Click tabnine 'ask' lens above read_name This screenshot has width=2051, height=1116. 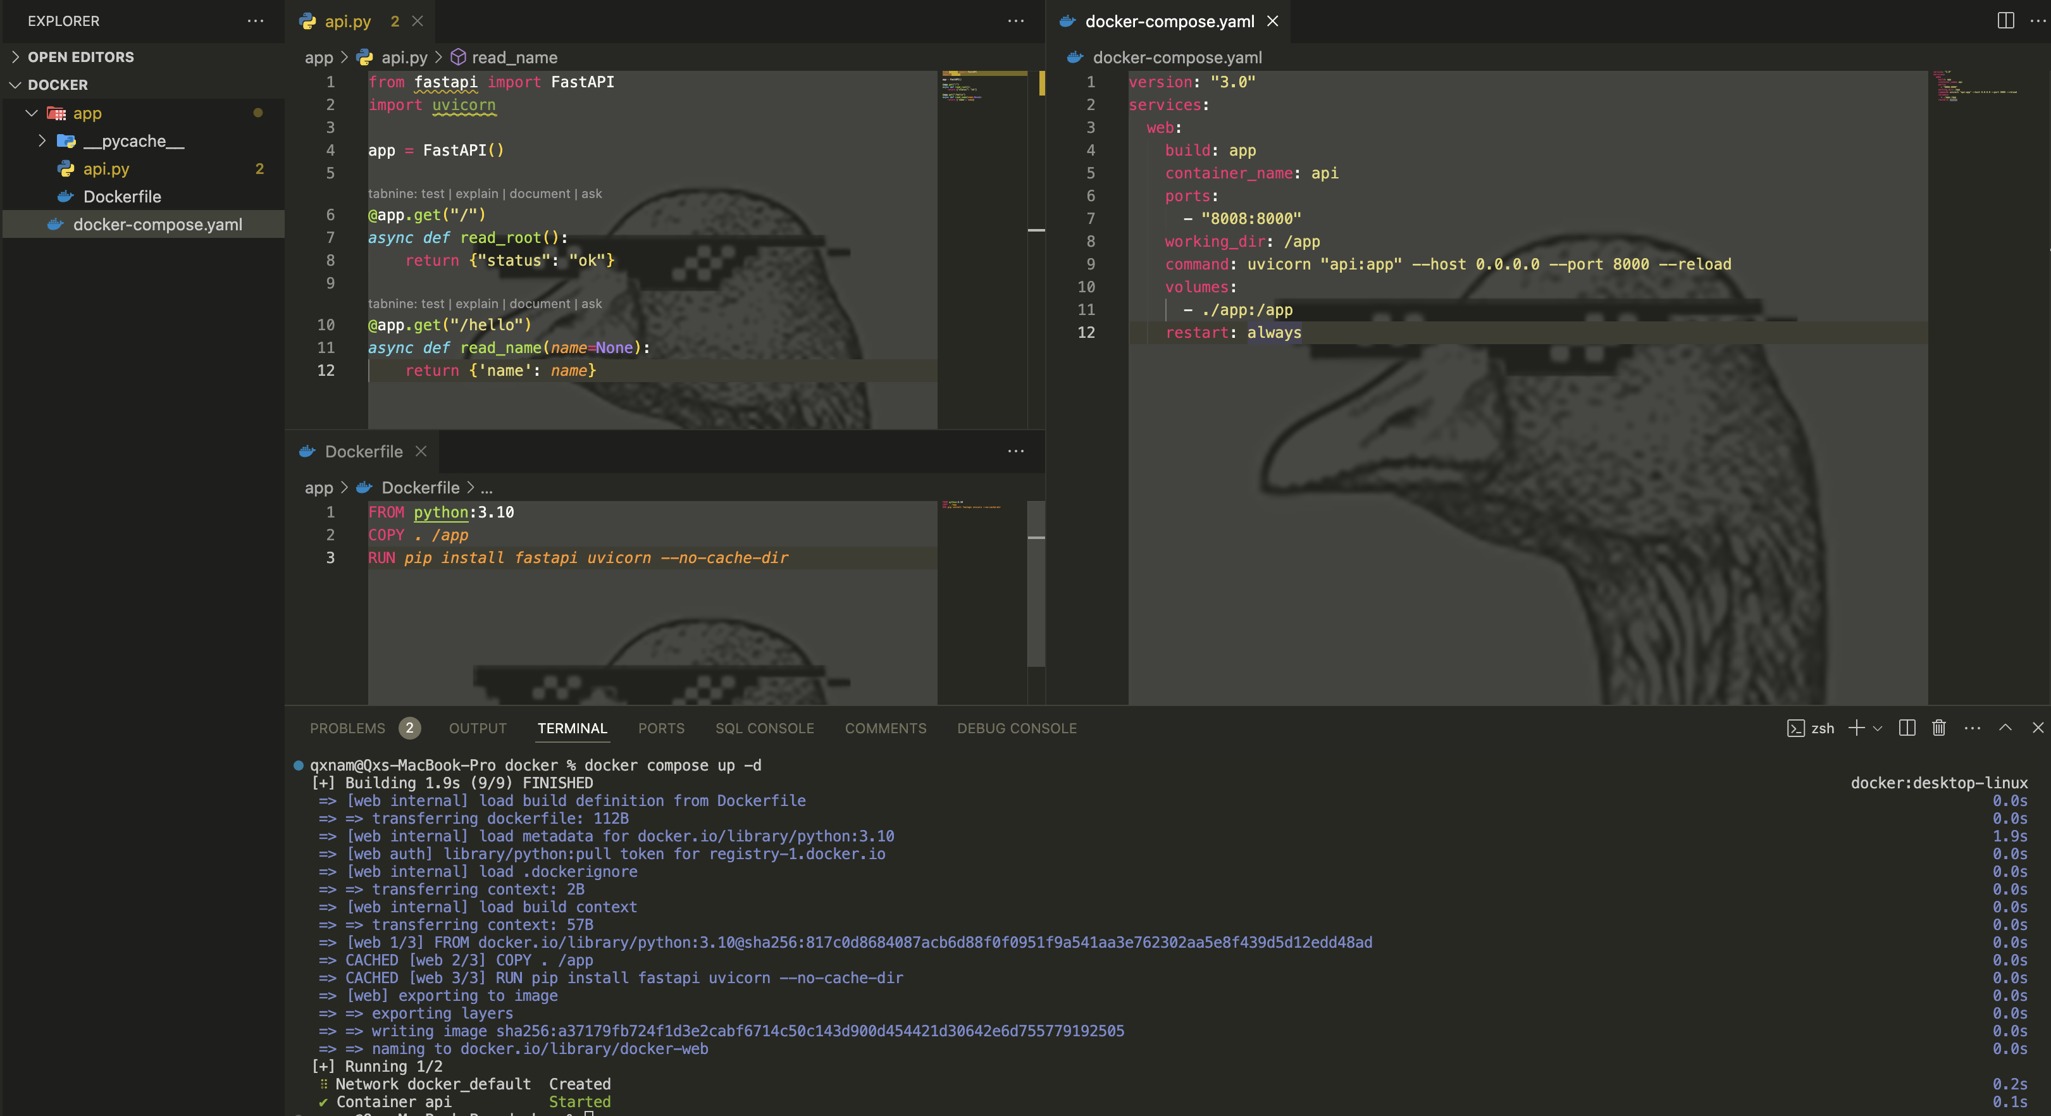592,303
